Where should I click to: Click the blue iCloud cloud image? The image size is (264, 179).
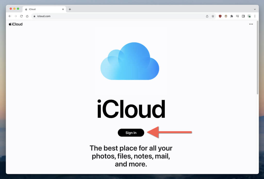tap(130, 61)
